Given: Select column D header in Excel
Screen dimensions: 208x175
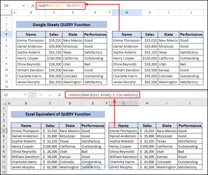Looking at the screenshot, I should point(70,103).
